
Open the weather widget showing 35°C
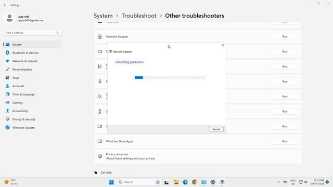tap(11, 182)
